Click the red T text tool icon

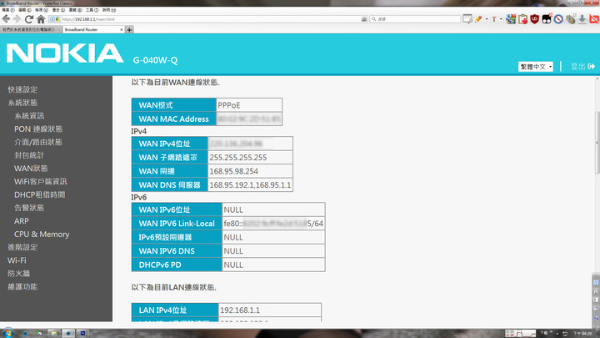point(493,18)
